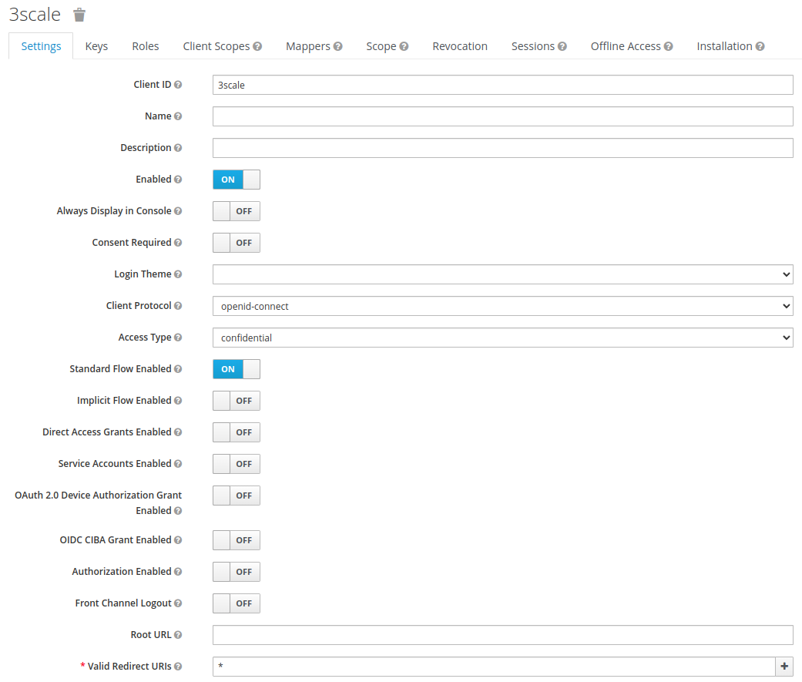Show help tooltip for Sessions tab
Screen dimensions: 802x682
pyautogui.click(x=562, y=46)
